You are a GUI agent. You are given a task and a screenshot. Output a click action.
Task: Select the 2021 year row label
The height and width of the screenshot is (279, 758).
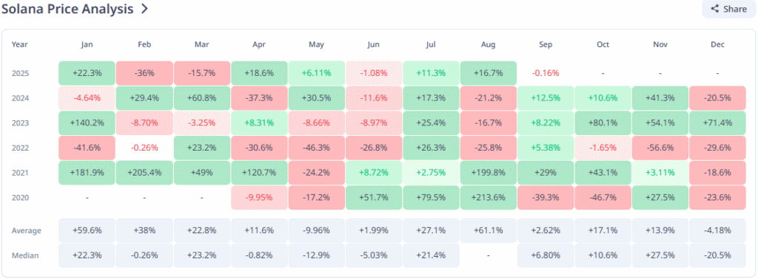coord(20,173)
